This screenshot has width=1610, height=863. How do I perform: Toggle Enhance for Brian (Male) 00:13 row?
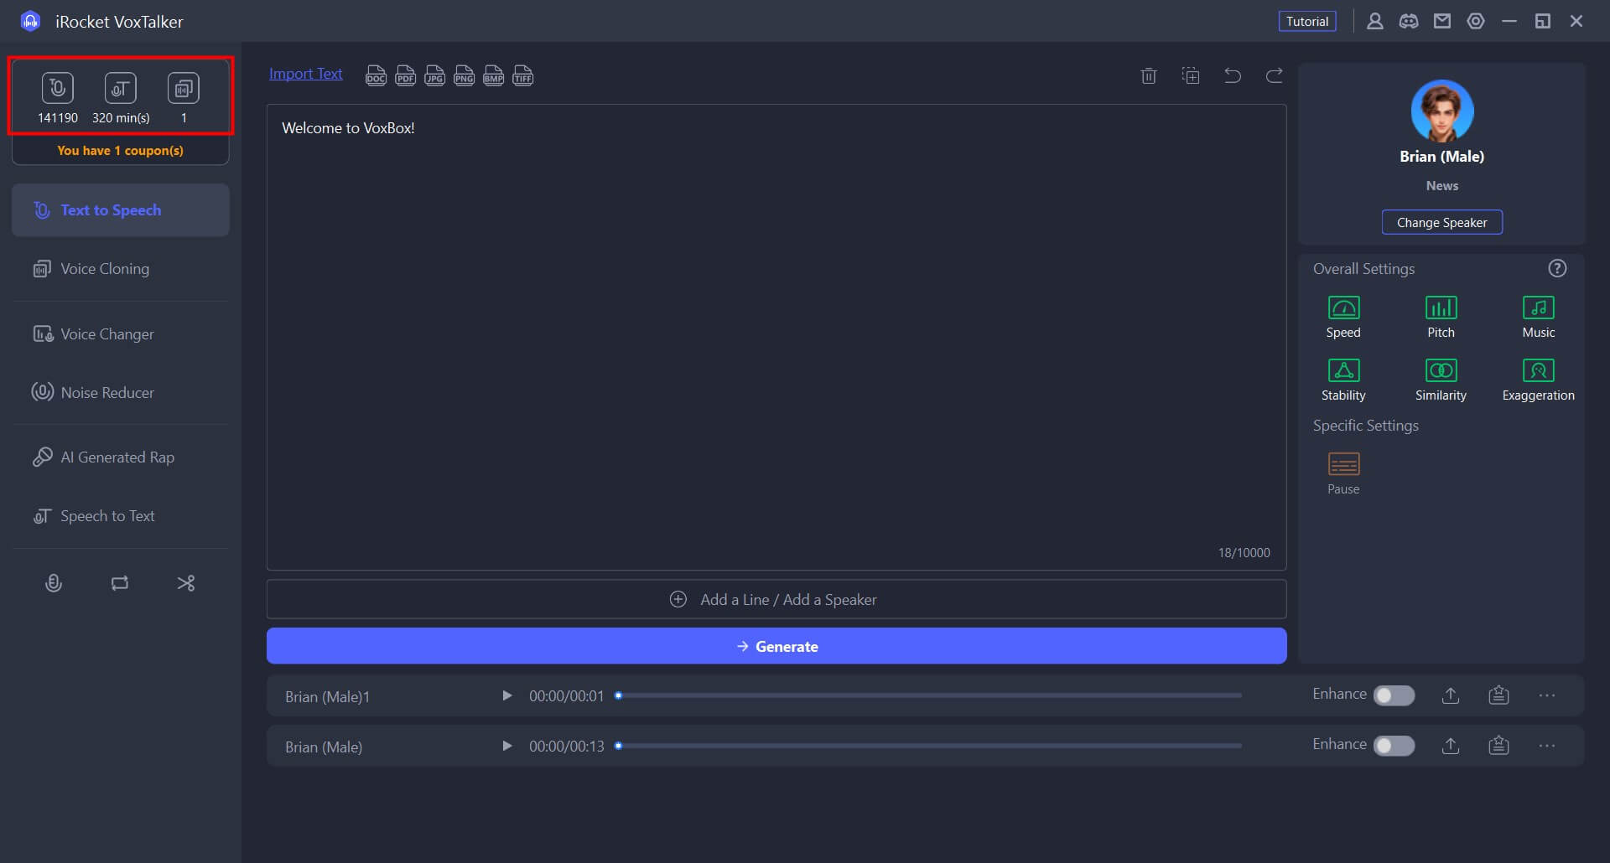click(x=1394, y=746)
